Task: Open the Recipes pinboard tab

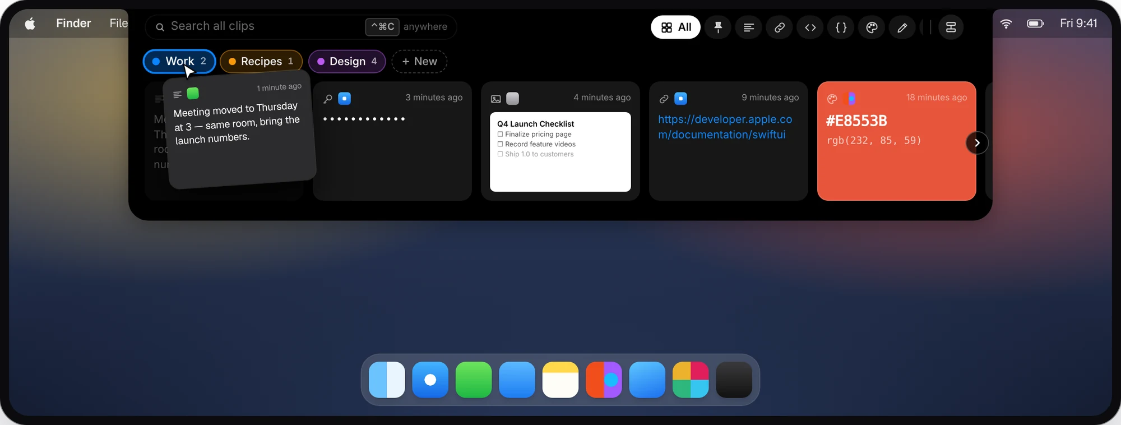Action: point(261,61)
